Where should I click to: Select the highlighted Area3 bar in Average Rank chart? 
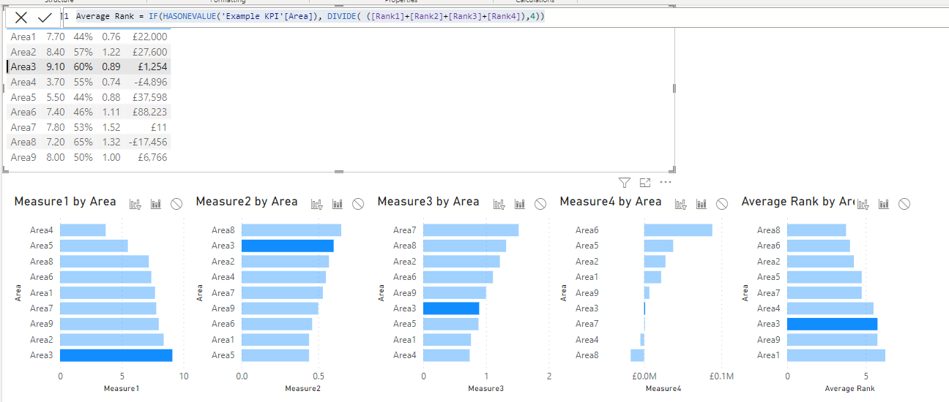coord(832,324)
